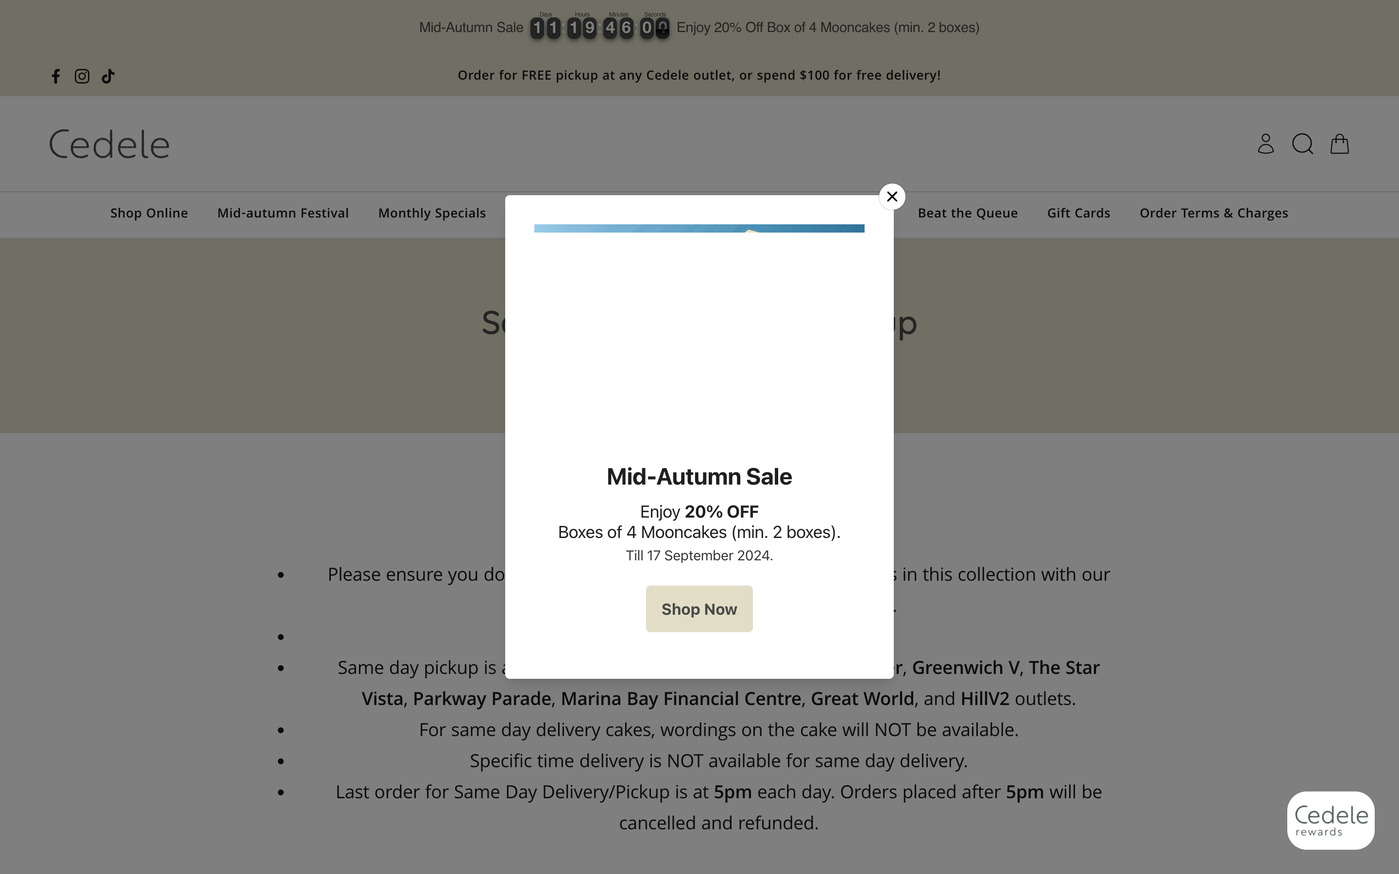Click the Facebook icon
Viewport: 1399px width, 874px height.
coord(56,76)
